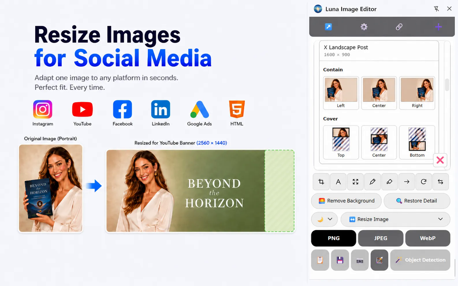Viewport: 458px width, 286px height.
Task: Choose Cover Center crop option
Action: [x=379, y=142]
